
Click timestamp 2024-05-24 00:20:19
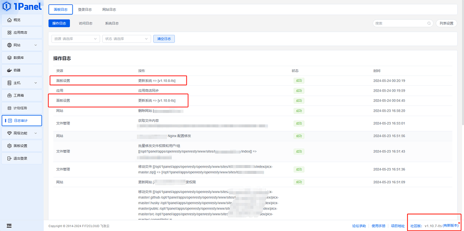click(389, 80)
